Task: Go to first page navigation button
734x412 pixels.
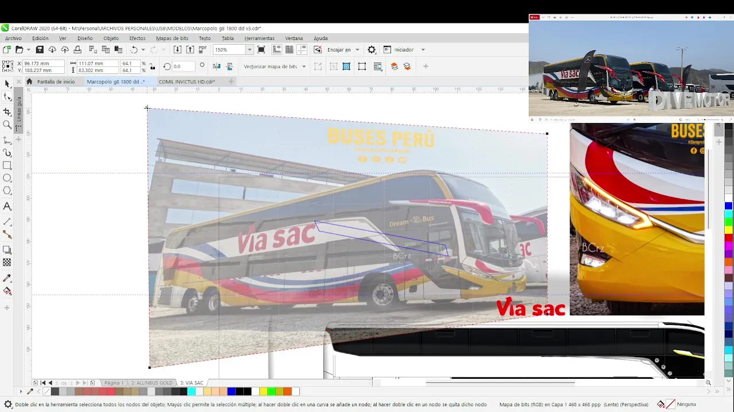Action: [42, 383]
